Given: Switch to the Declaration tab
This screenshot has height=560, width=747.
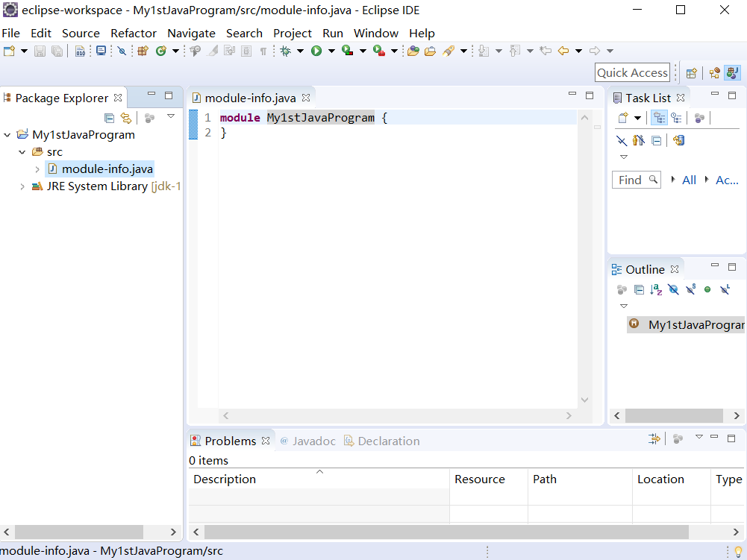Looking at the screenshot, I should (x=382, y=441).
